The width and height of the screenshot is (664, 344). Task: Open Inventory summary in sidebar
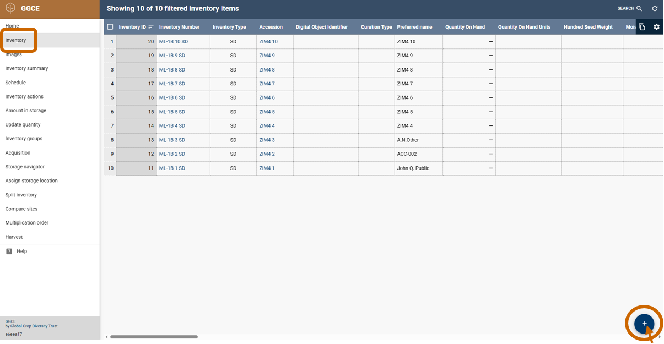pyautogui.click(x=26, y=69)
